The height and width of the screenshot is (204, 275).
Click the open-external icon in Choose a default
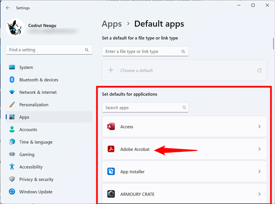(259, 70)
